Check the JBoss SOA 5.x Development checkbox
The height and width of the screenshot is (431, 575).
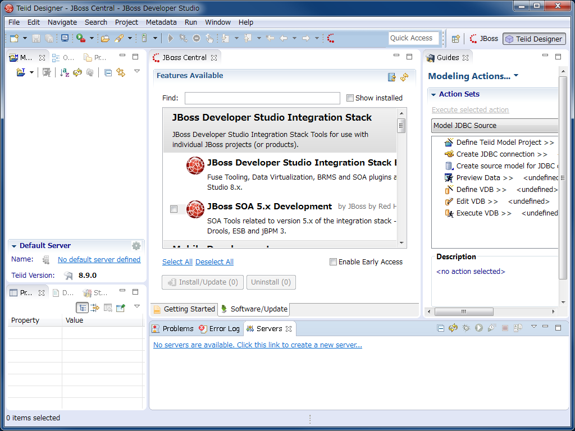174,209
